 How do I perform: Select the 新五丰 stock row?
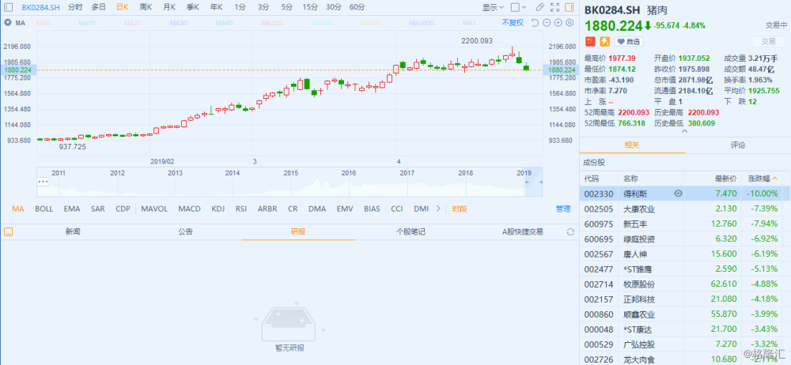(x=686, y=224)
